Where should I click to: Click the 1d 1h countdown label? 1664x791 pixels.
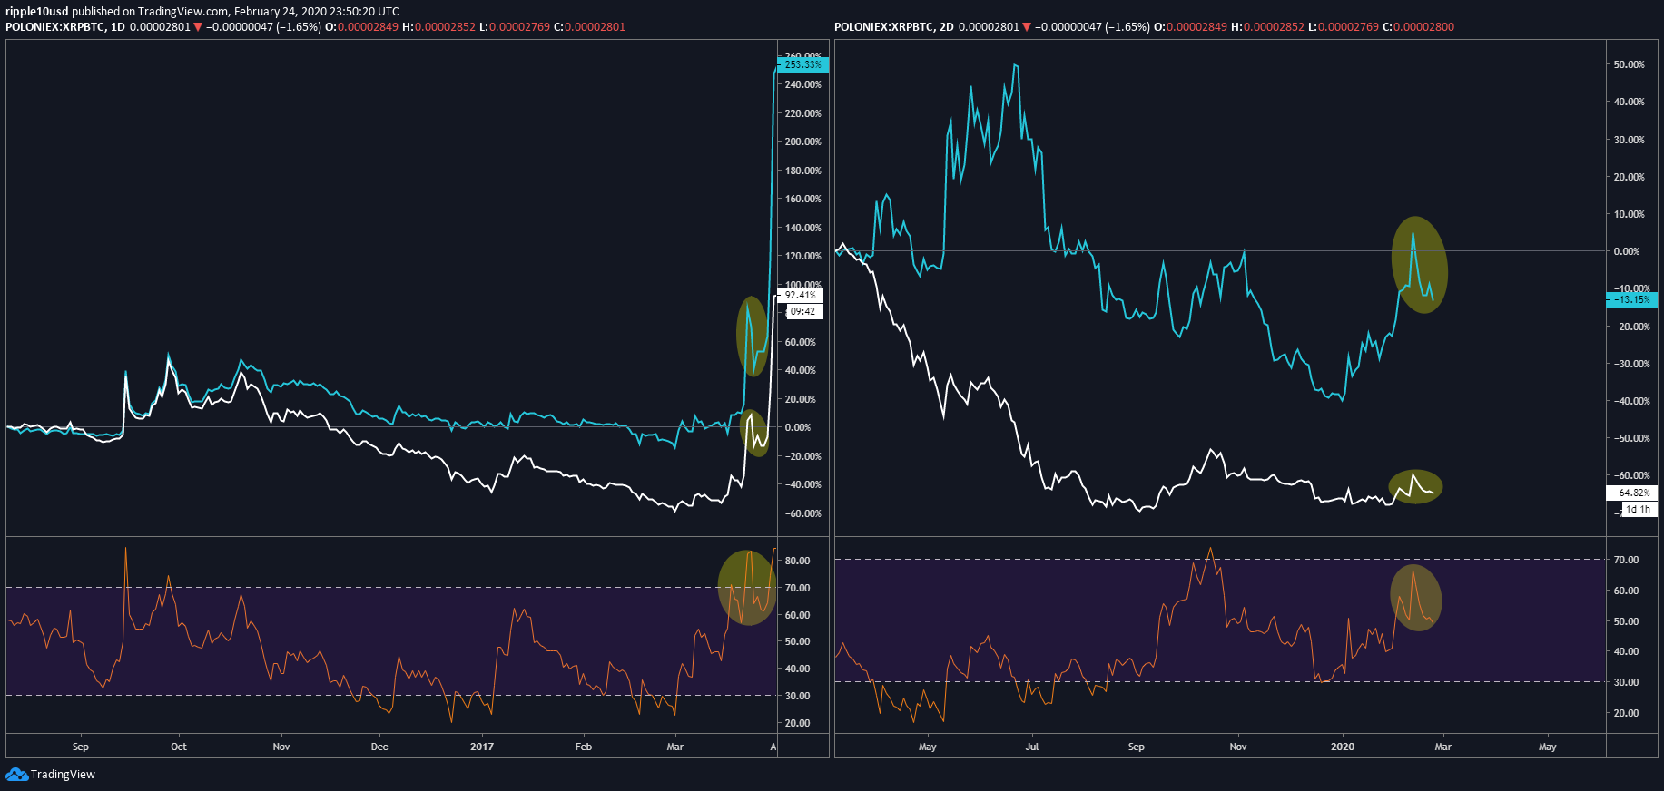click(1639, 509)
